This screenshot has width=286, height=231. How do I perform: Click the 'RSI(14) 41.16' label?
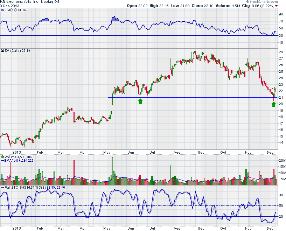click(x=15, y=10)
